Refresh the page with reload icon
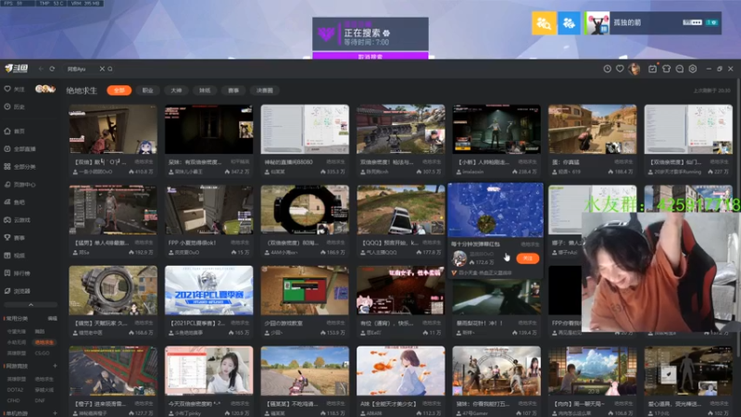 52,69
